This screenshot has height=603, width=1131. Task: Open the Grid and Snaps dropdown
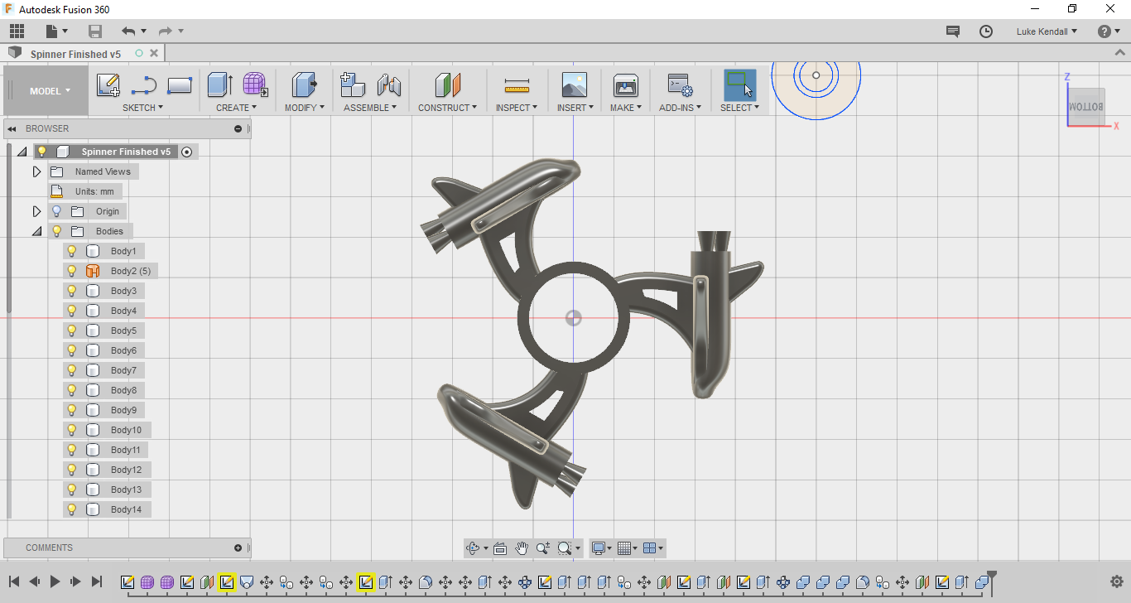(628, 548)
